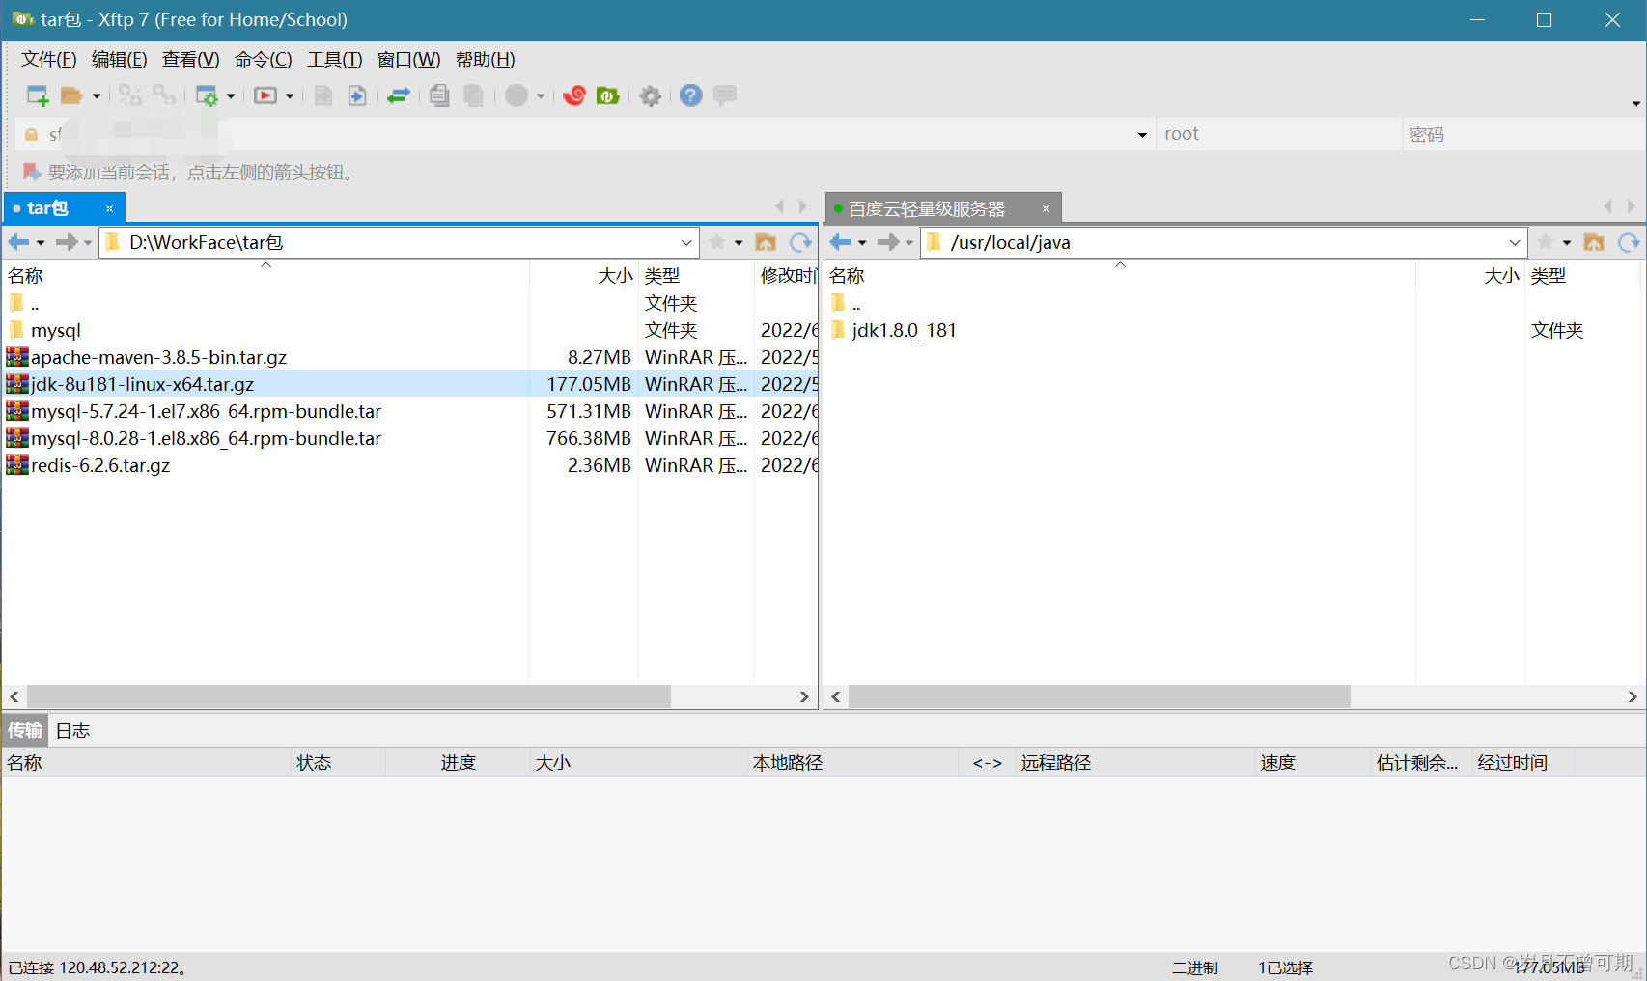
Task: Select the jdk1.8.0_181 remote folder
Action: coord(904,331)
